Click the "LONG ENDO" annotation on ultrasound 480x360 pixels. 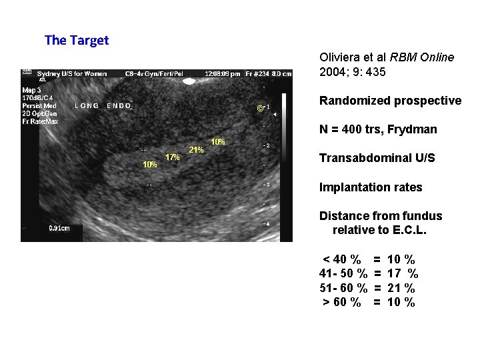[x=103, y=106]
